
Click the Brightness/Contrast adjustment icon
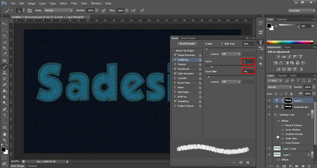click(x=278, y=57)
